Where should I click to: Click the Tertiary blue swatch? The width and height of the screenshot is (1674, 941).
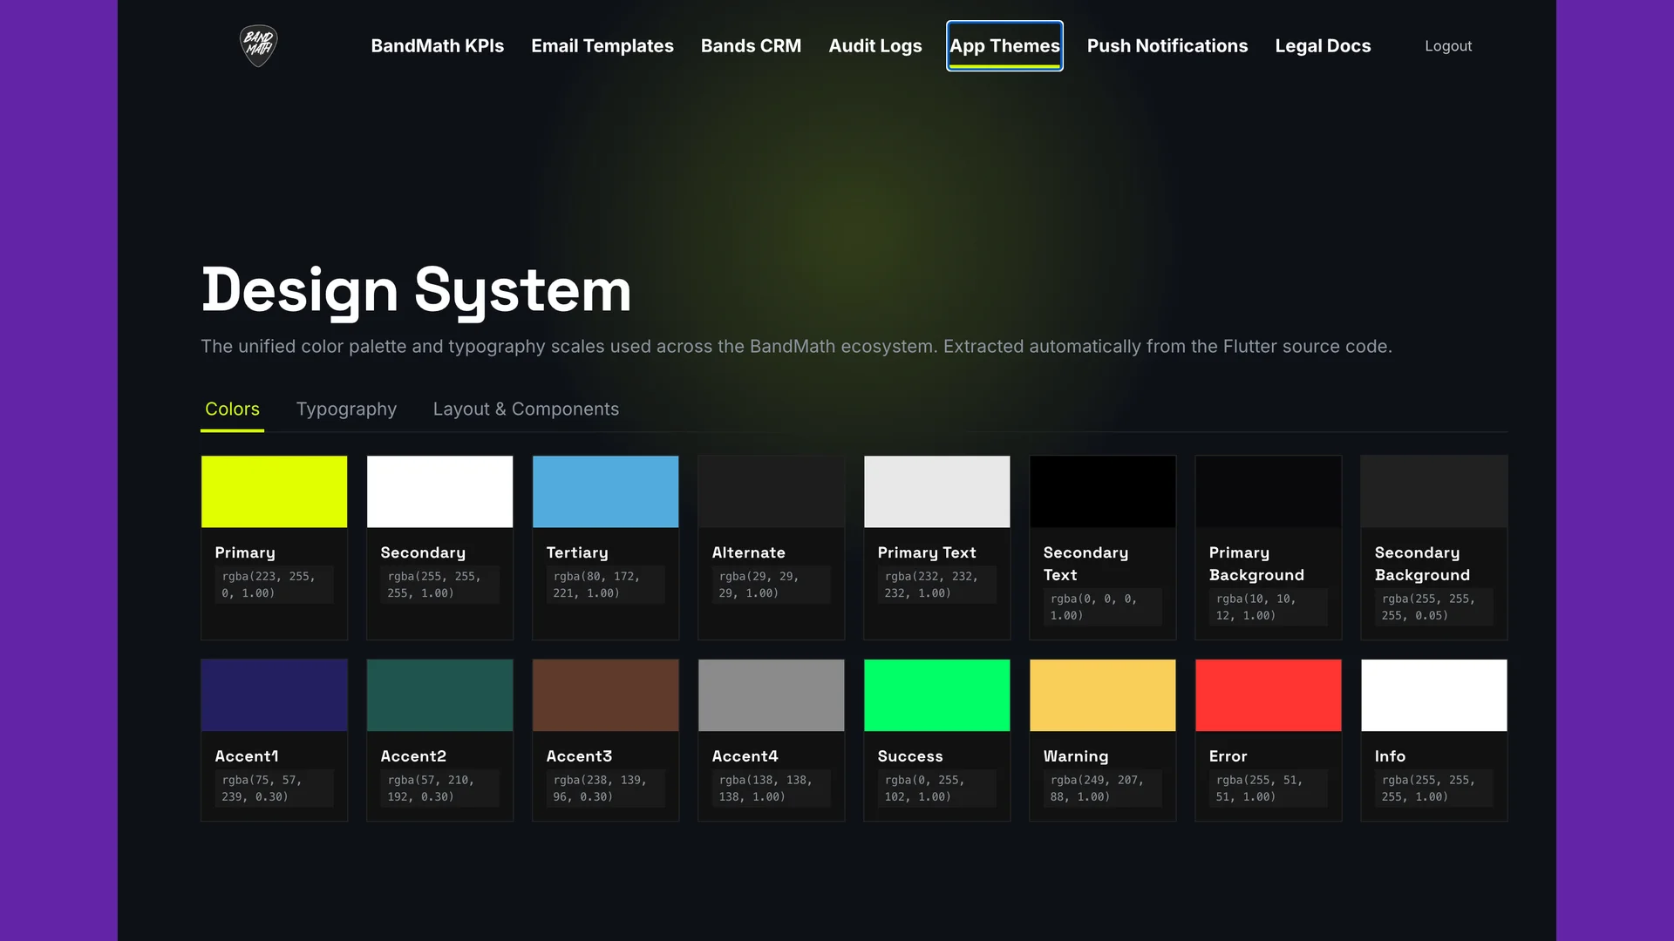tap(605, 491)
